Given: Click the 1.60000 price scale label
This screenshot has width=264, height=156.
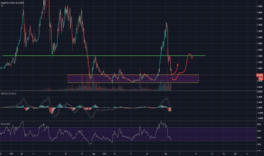Looking at the screenshot, I should 260,50.
